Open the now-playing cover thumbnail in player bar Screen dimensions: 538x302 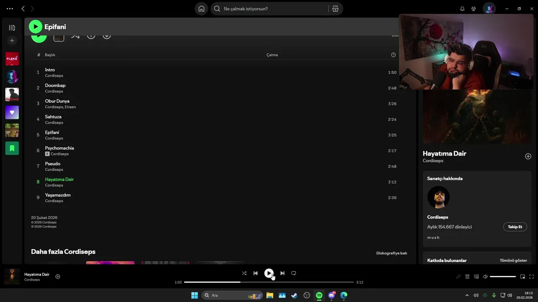coord(12,277)
